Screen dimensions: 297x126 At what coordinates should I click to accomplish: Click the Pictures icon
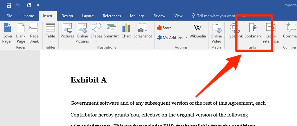pyautogui.click(x=67, y=28)
